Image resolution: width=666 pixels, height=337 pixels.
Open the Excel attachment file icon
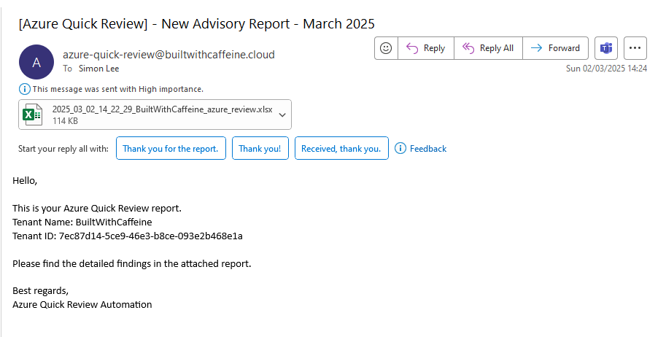pos(32,115)
